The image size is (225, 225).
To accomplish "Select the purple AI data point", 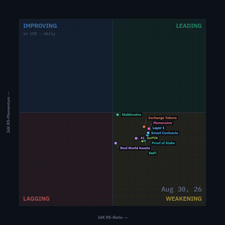I will tap(136, 138).
